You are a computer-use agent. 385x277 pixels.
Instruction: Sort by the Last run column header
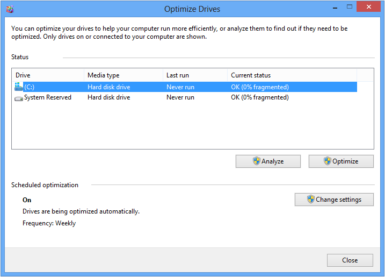[195, 75]
